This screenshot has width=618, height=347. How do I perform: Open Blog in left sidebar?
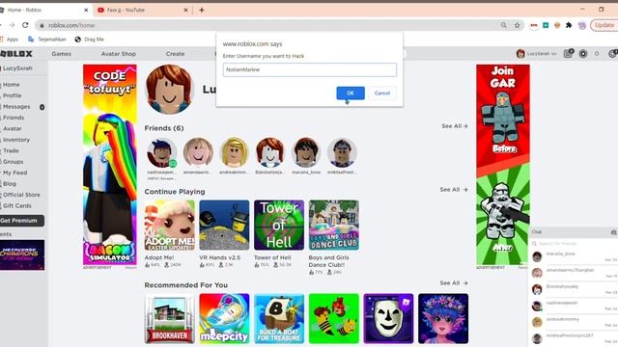9,184
